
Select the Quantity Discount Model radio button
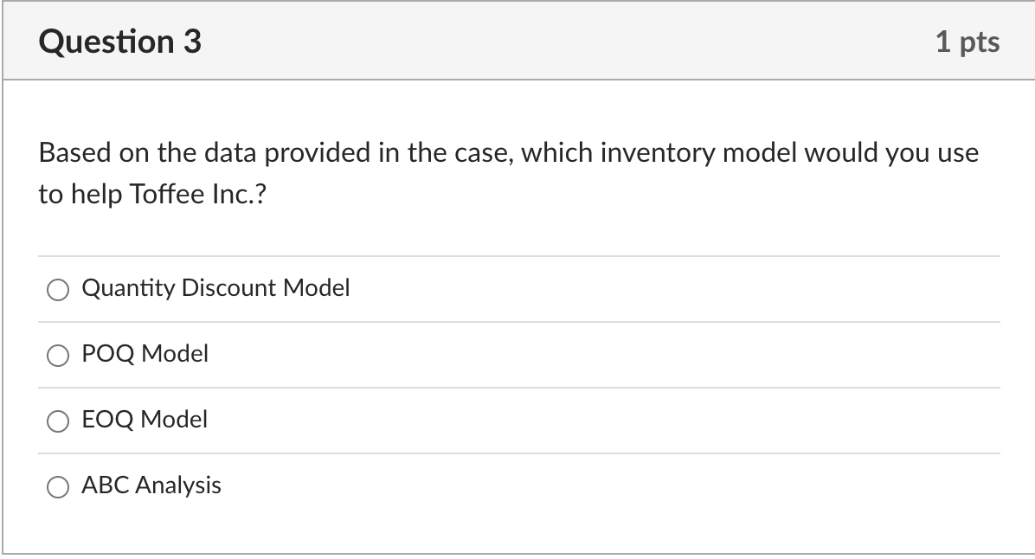point(58,290)
